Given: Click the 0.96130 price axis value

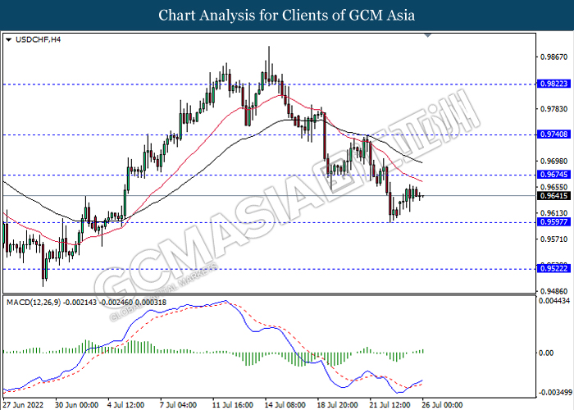Looking at the screenshot, I should (553, 213).
